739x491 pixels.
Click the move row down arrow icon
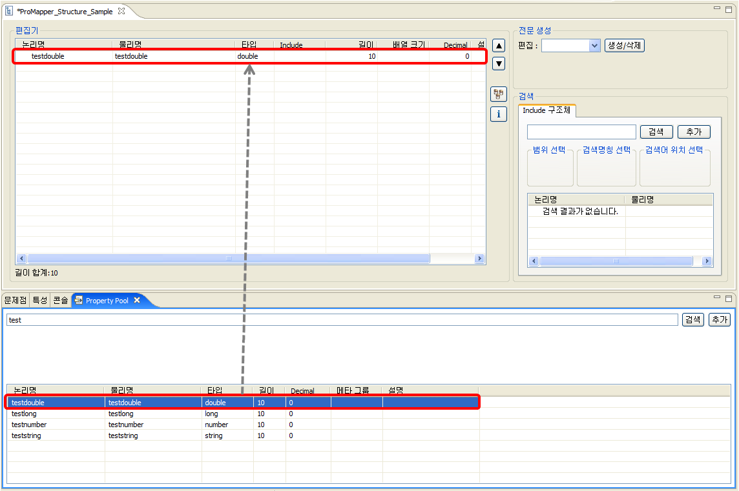498,63
